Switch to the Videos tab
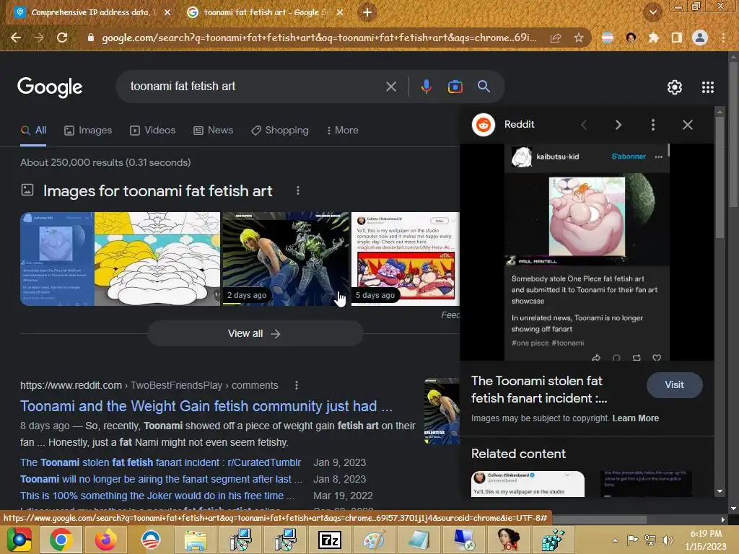The width and height of the screenshot is (739, 554). (x=153, y=131)
